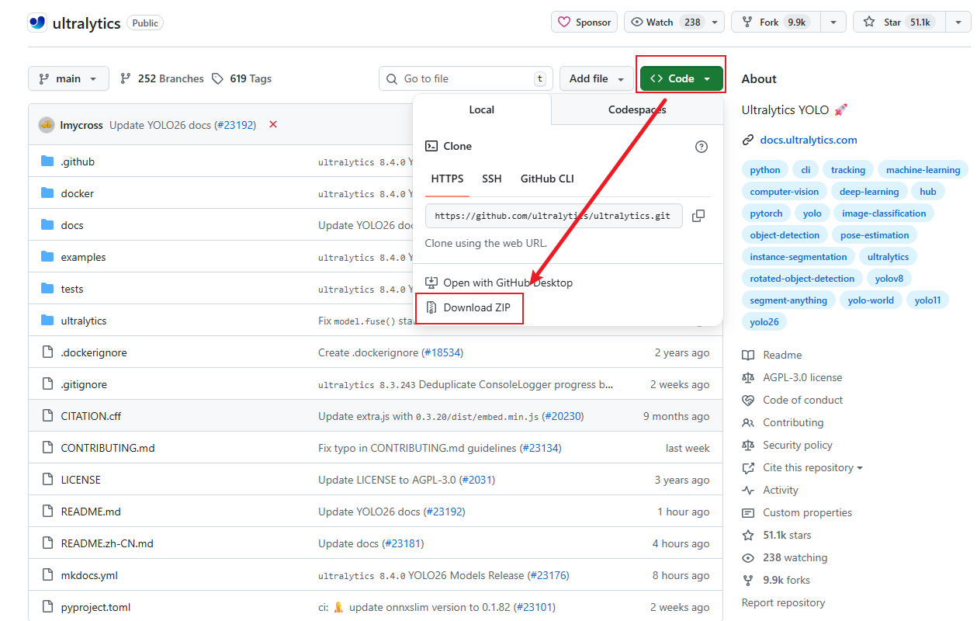This screenshot has width=977, height=621.
Task: Open the 619 Tags link
Action: point(241,78)
